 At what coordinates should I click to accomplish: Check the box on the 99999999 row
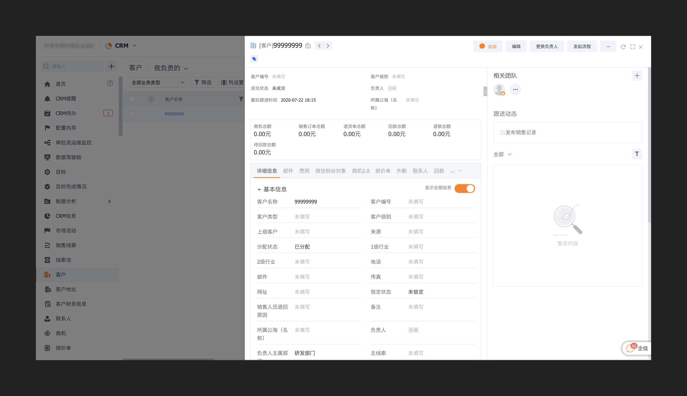[x=132, y=114]
